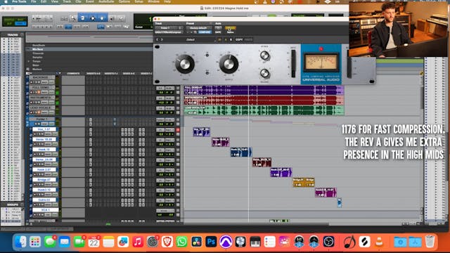The image size is (450, 253).
Task: Select the VCA 1 track name
Action: click(x=45, y=209)
